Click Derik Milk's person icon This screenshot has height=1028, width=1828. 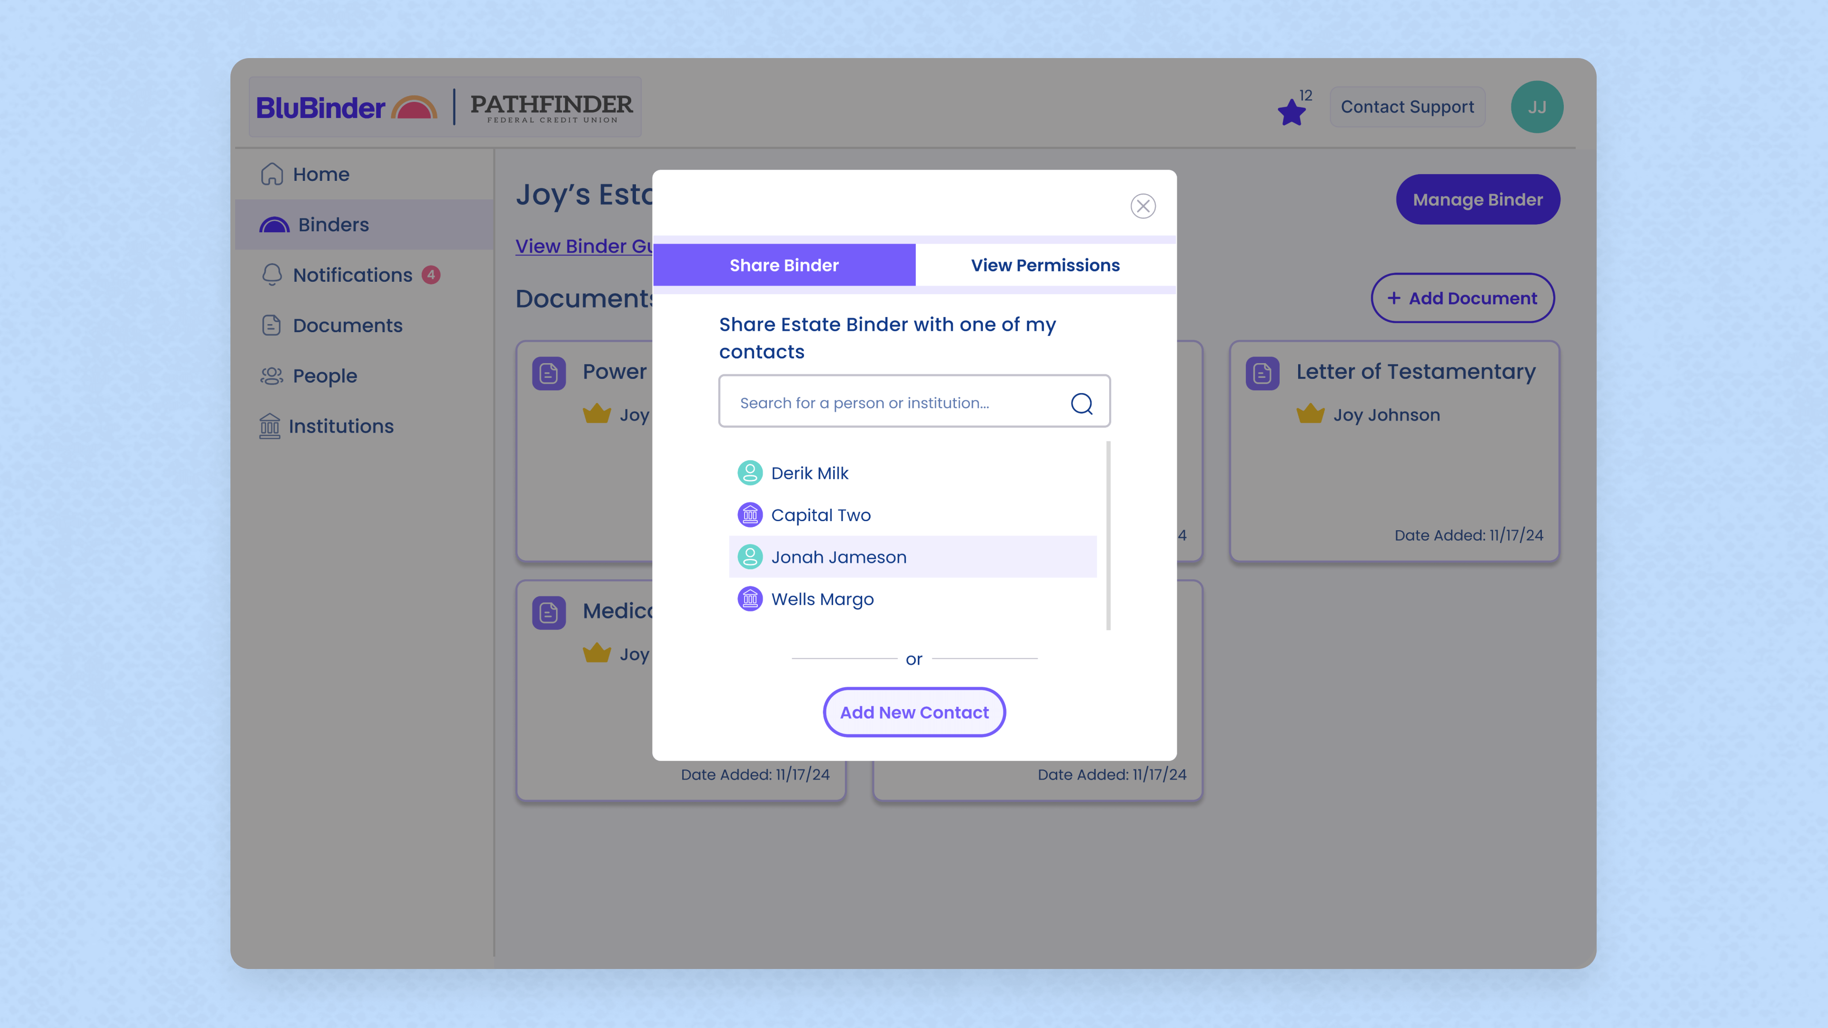[749, 473]
